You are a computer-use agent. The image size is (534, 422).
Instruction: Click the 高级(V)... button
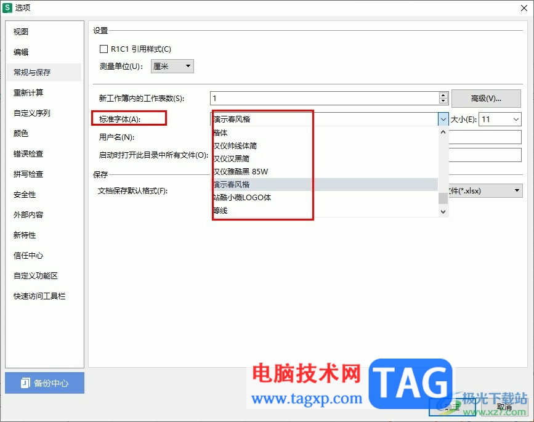tap(486, 99)
